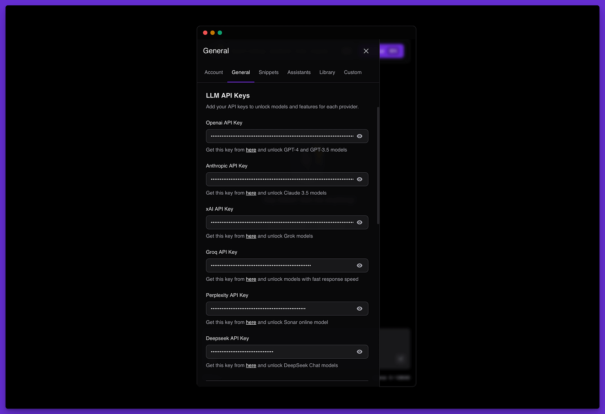The height and width of the screenshot is (414, 605).
Task: Go to the Assistants tab
Action: click(299, 72)
